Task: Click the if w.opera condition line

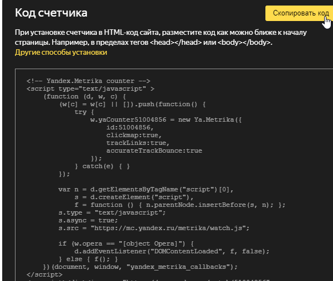Action: pos(126,244)
